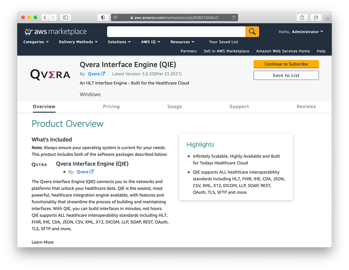This screenshot has width=349, height=270.
Task: Click the What's Included heading
Action: click(52, 140)
